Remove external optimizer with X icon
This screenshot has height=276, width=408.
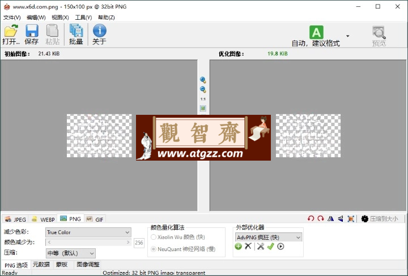248,246
